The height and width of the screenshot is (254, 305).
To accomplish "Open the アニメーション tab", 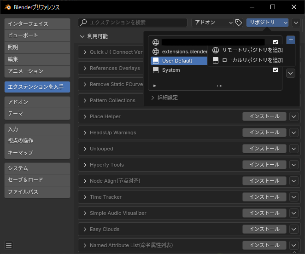I will click(37, 71).
